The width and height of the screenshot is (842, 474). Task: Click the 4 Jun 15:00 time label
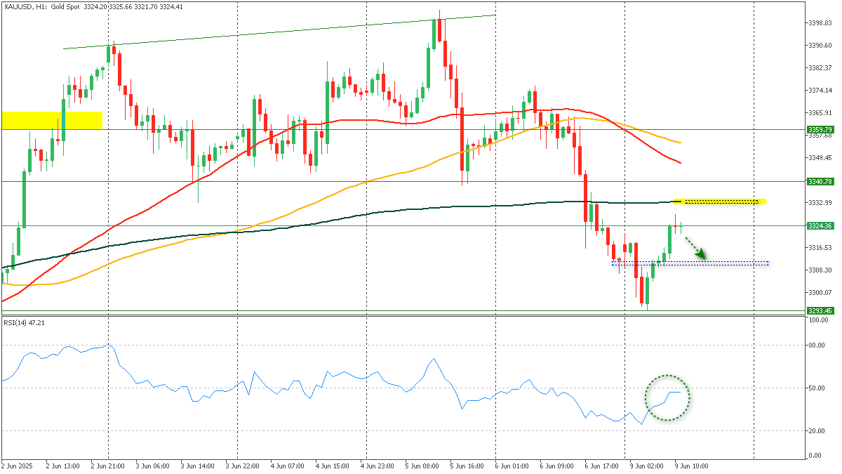(x=332, y=465)
